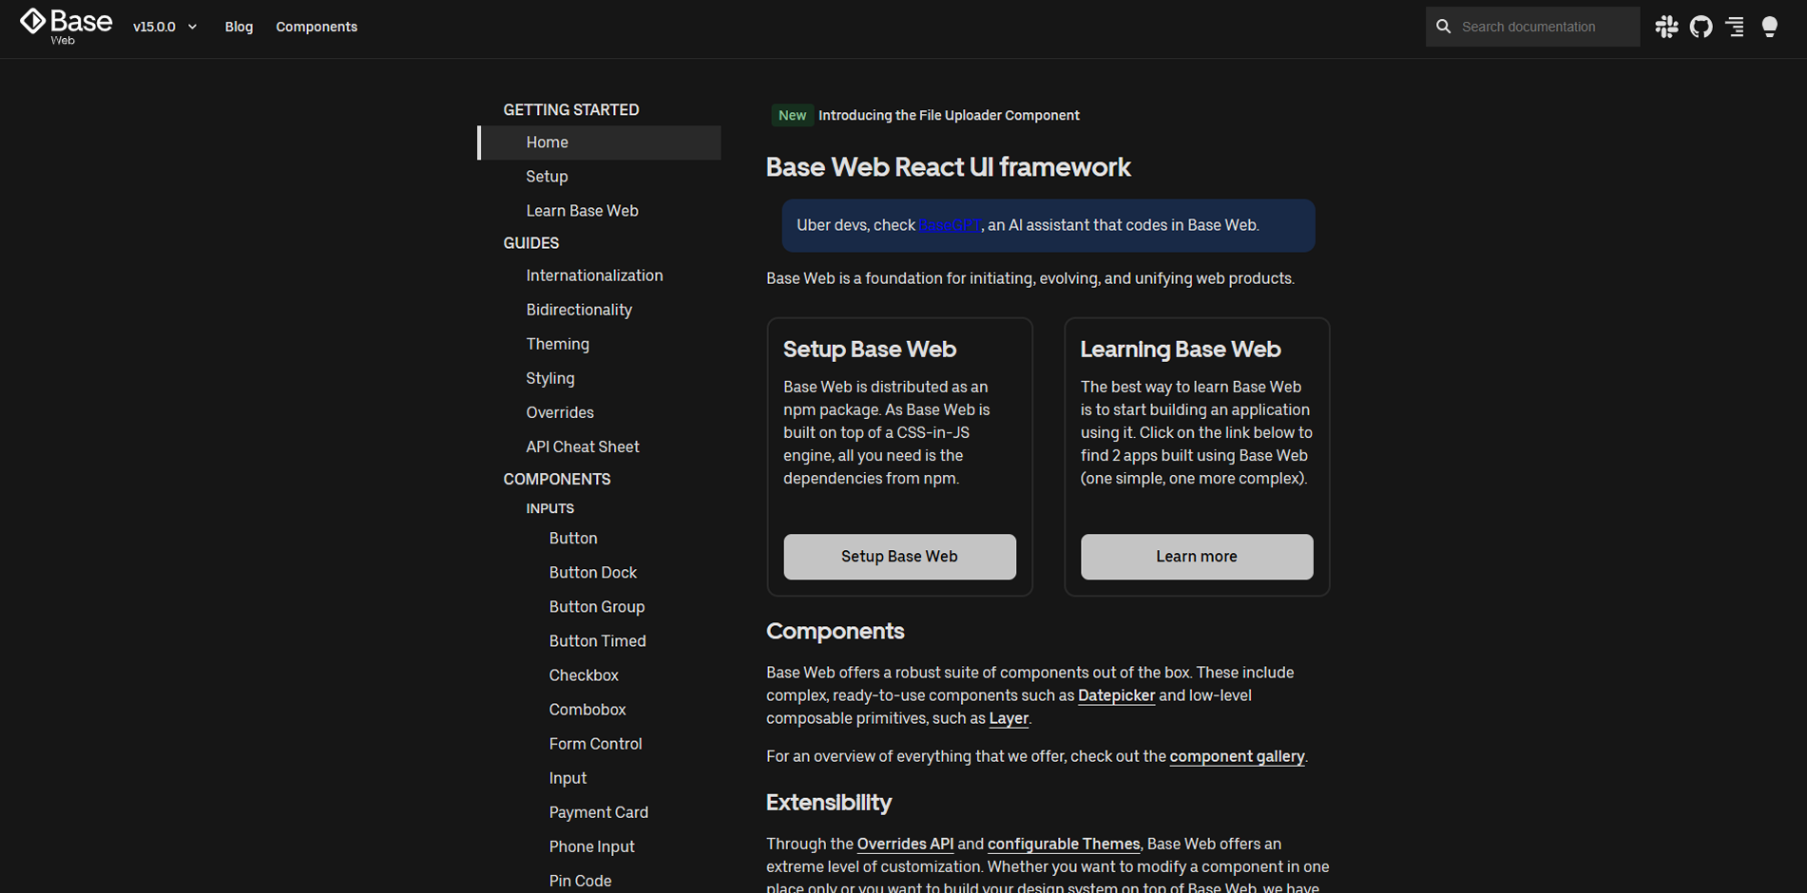Image resolution: width=1807 pixels, height=893 pixels.
Task: Select Theming in the sidebar
Action: (557, 344)
